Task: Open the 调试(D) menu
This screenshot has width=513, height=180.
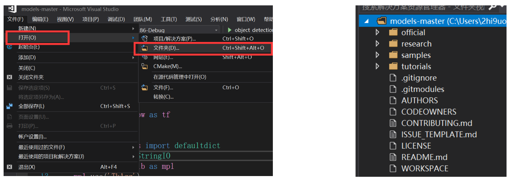Action: pyautogui.click(x=116, y=19)
